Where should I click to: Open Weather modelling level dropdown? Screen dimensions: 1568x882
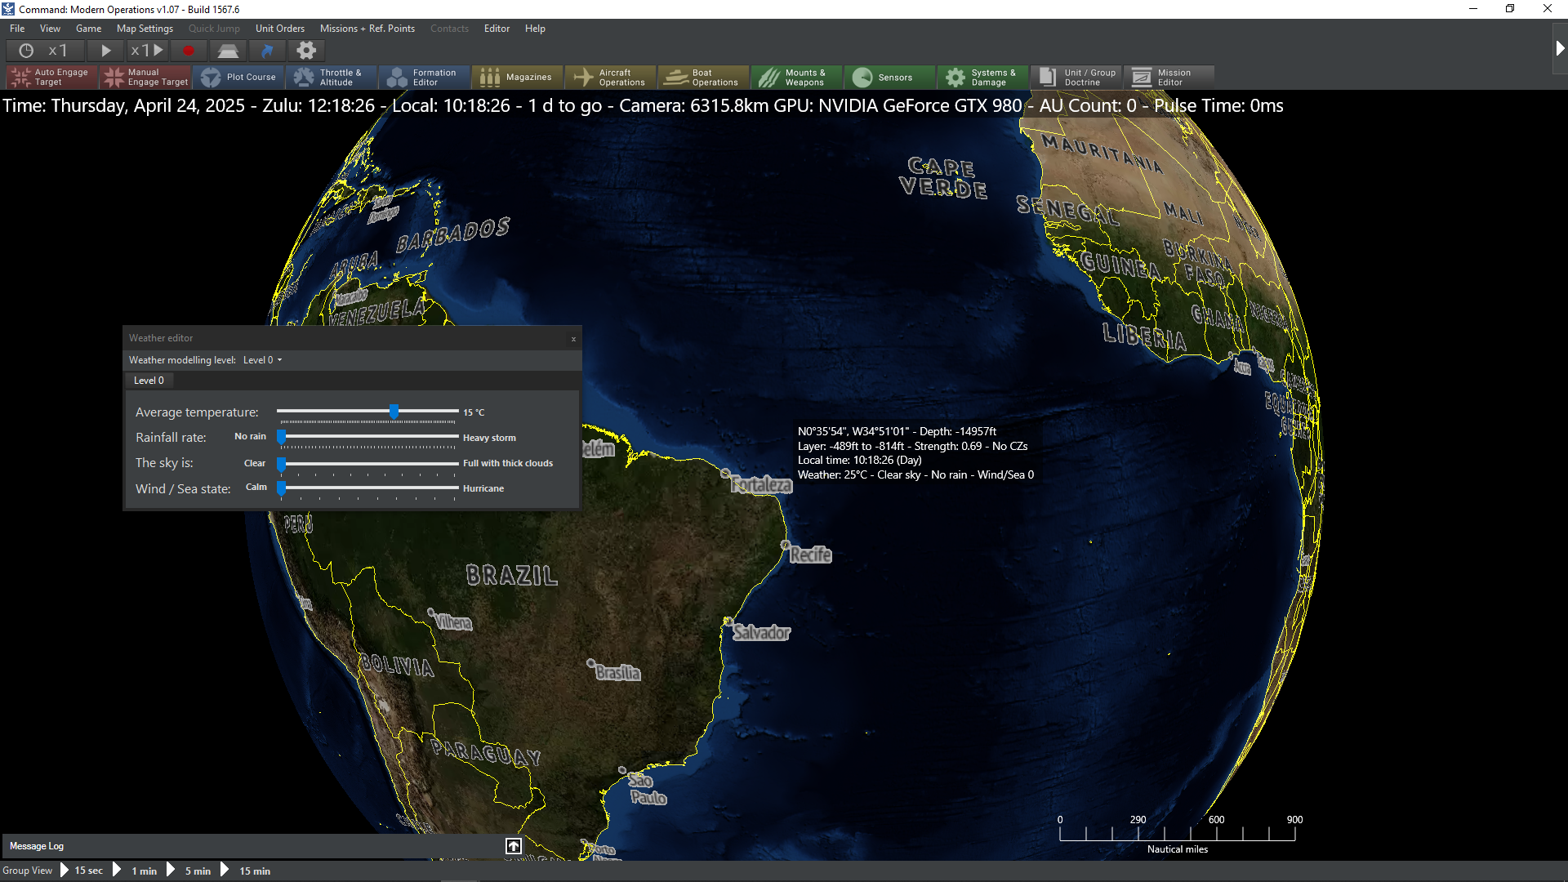(262, 360)
